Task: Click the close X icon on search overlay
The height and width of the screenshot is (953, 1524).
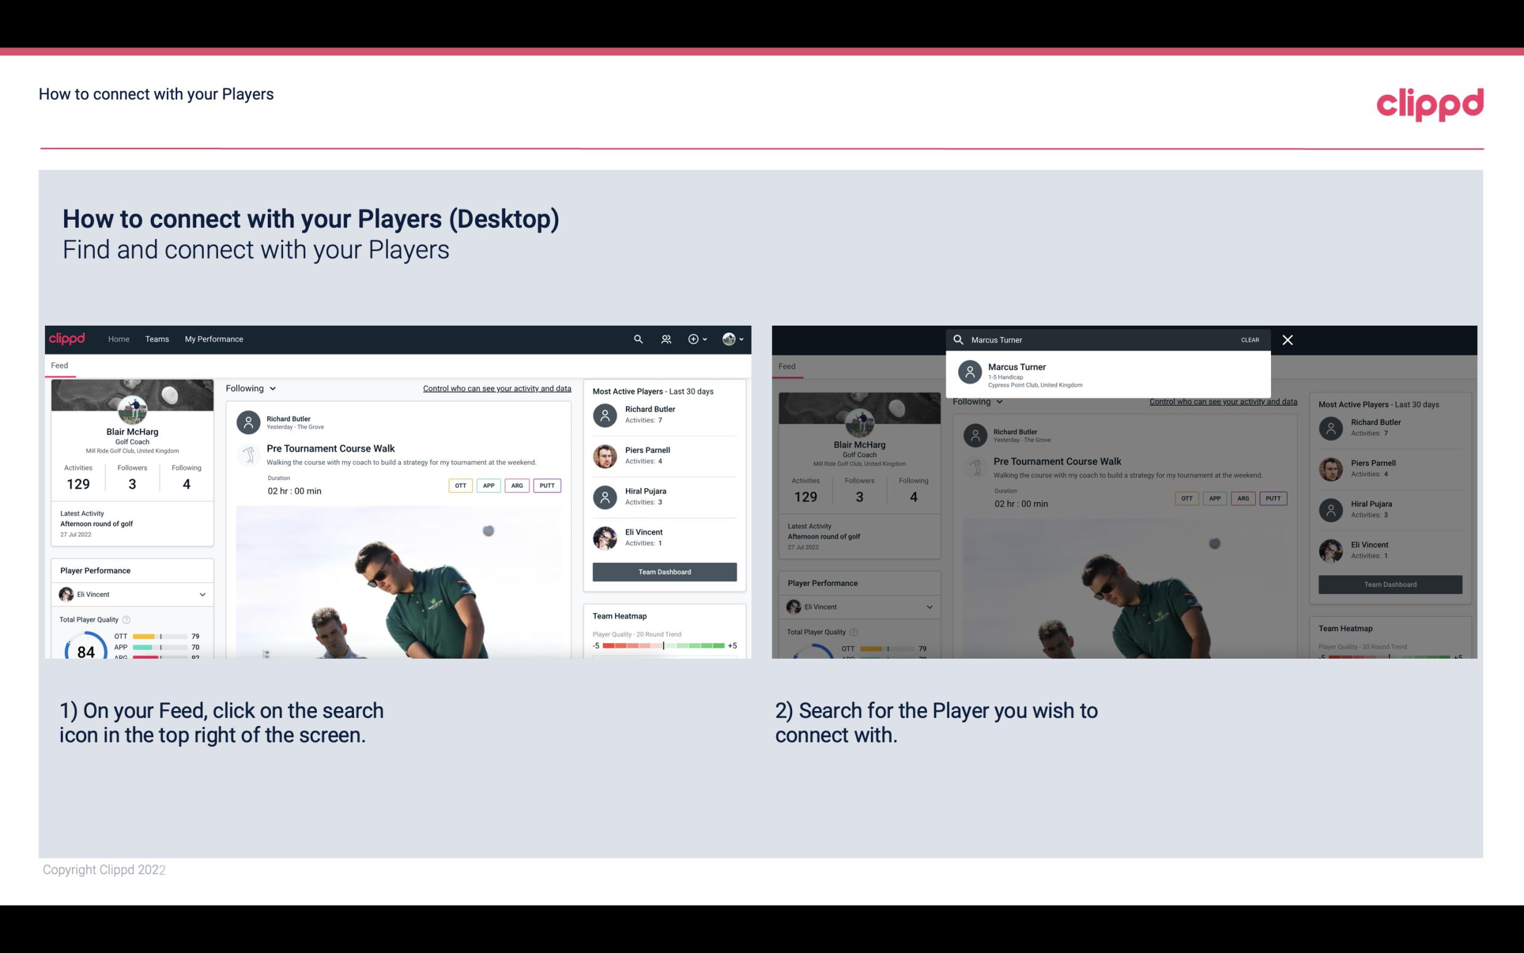Action: (x=1287, y=339)
